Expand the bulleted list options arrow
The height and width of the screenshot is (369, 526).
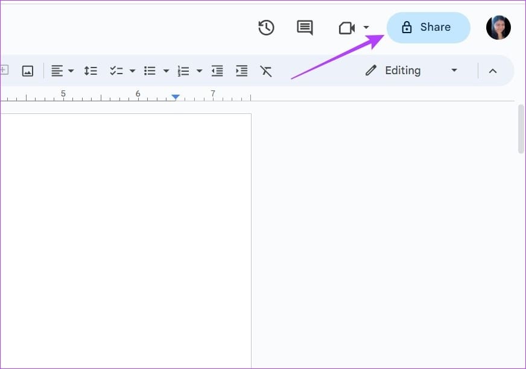coord(166,71)
